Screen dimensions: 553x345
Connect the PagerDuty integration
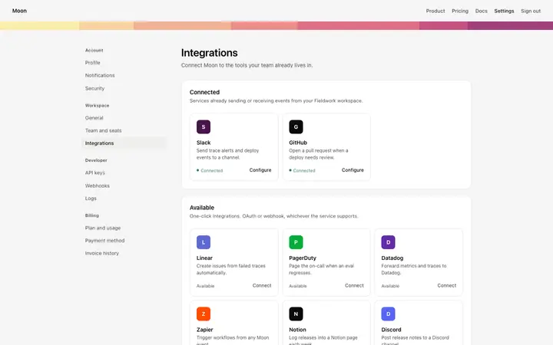point(354,285)
